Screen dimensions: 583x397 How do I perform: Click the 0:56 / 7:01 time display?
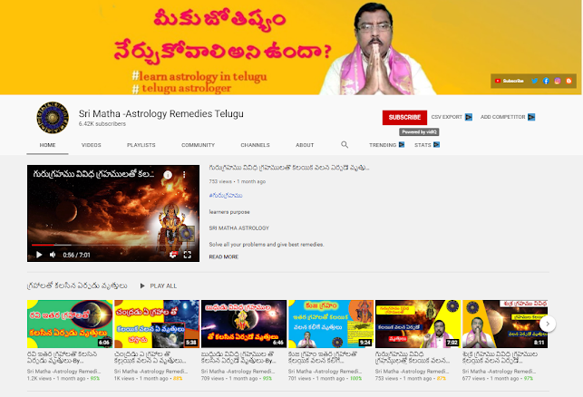coord(76,255)
